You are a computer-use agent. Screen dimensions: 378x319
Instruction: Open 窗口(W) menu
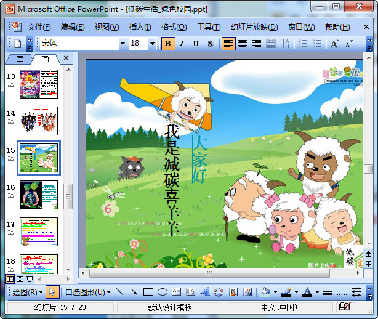click(x=301, y=26)
